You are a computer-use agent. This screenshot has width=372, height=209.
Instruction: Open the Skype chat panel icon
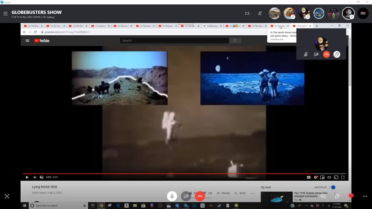(323, 196)
